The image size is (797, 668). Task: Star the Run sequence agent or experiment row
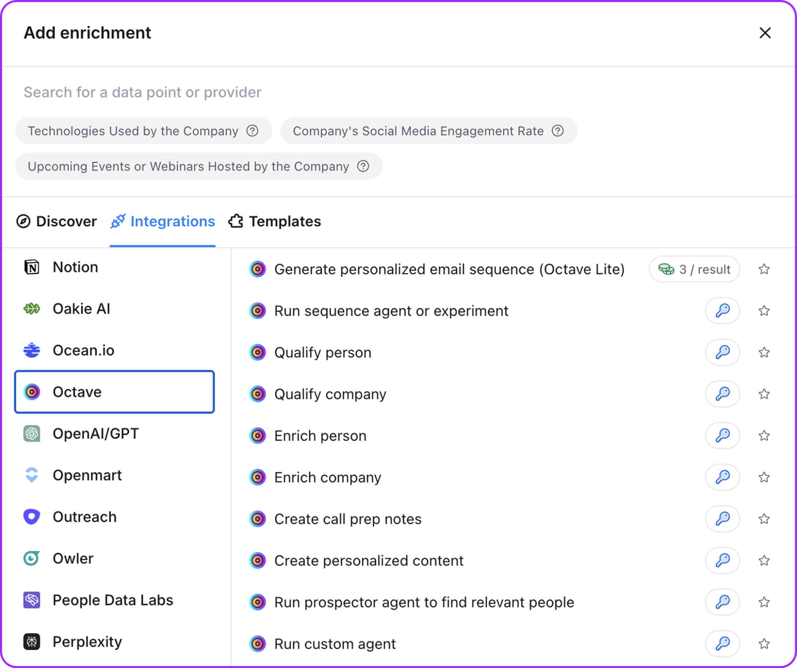point(764,311)
